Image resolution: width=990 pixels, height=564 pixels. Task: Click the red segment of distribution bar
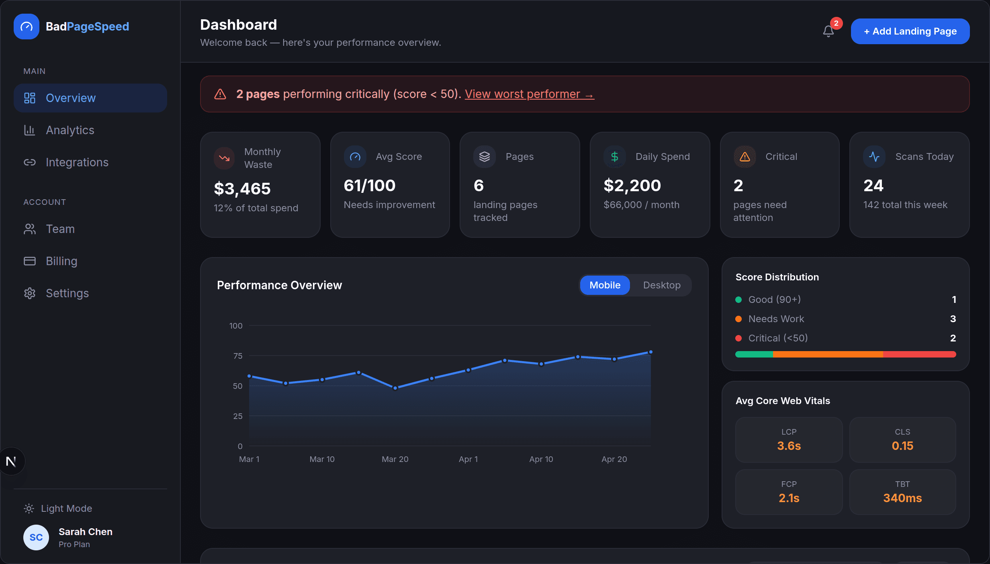pos(919,354)
